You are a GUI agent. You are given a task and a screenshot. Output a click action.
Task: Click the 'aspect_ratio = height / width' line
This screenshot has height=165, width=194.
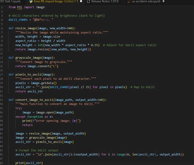pyautogui.click(x=40, y=41)
